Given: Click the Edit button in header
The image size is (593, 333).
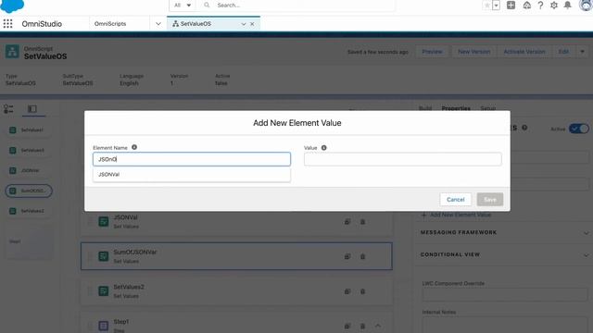Looking at the screenshot, I should [x=563, y=52].
